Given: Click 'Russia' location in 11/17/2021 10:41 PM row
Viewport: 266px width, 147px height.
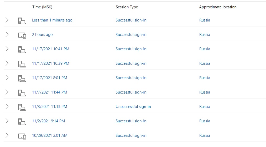Looking at the screenshot, I should [205, 49].
